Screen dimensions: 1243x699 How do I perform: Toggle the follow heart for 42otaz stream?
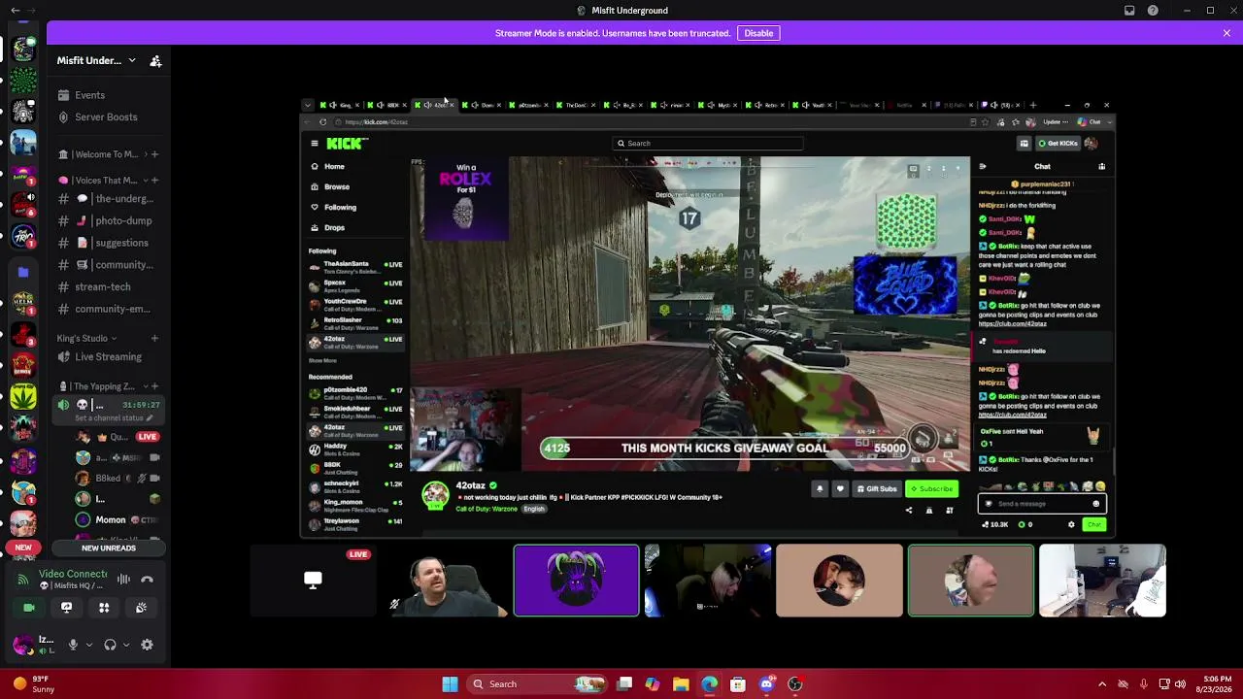[x=840, y=489]
